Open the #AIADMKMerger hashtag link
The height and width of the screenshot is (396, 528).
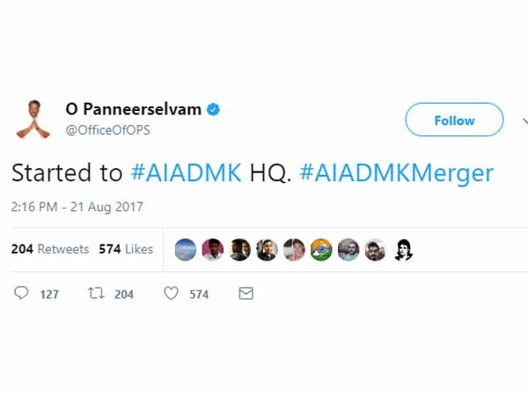396,172
